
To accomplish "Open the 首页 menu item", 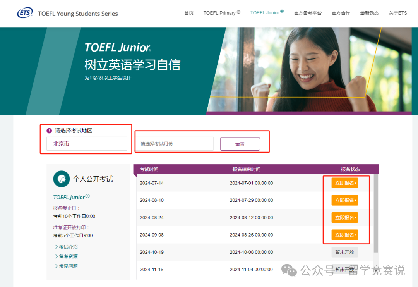I will (189, 13).
